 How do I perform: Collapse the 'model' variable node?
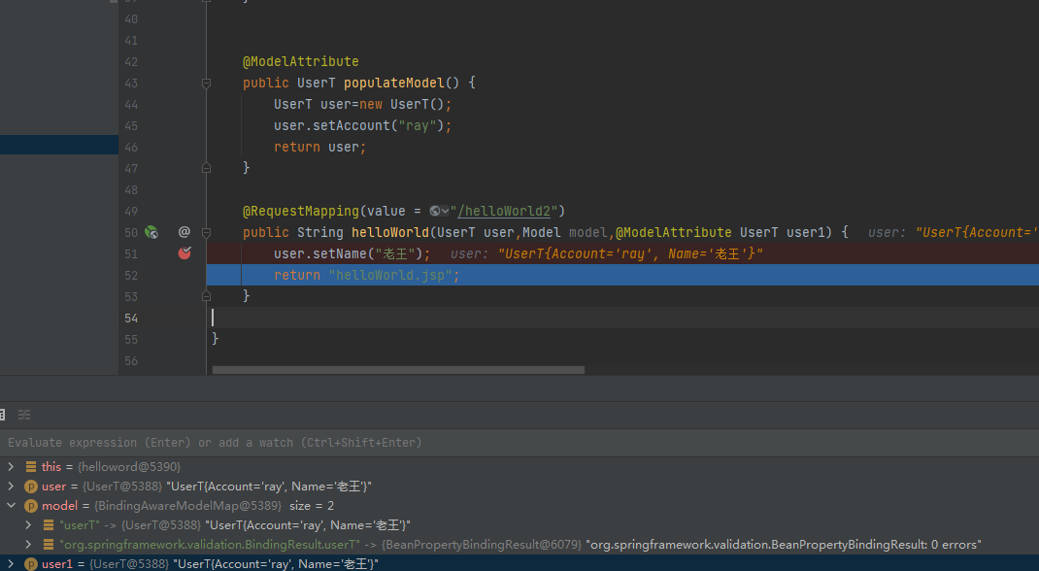click(x=11, y=505)
